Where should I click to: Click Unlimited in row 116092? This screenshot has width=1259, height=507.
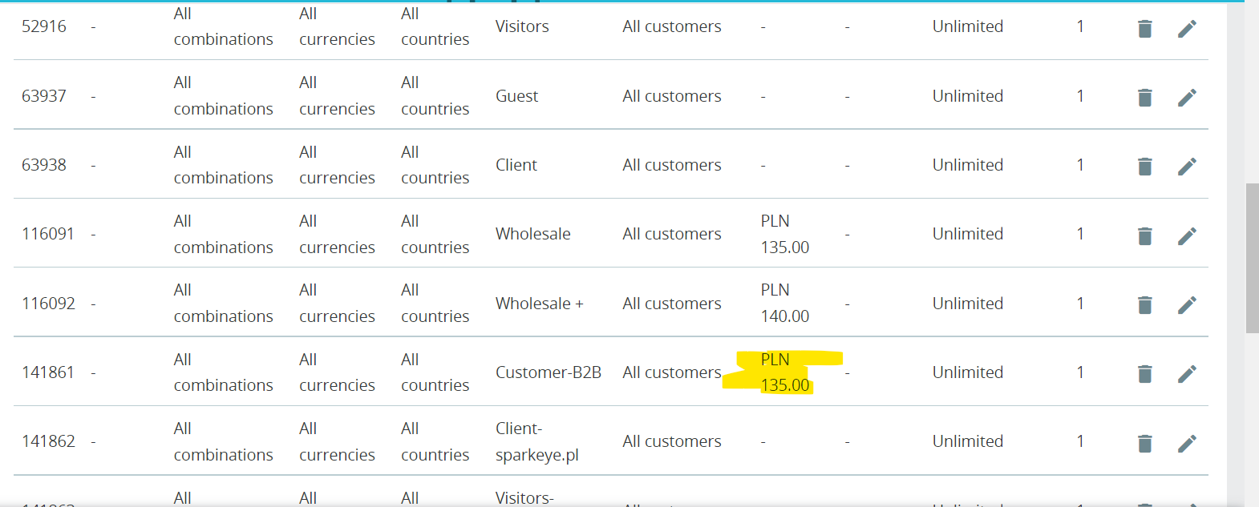pyautogui.click(x=968, y=304)
